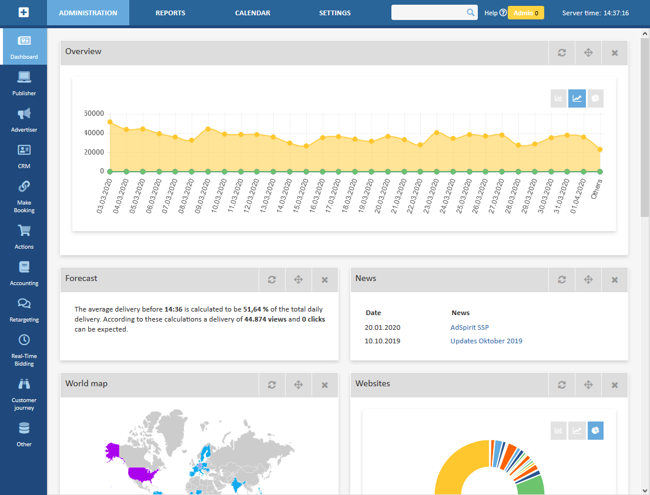Image resolution: width=650 pixels, height=495 pixels.
Task: Go to CRM in the sidebar
Action: coord(24,150)
